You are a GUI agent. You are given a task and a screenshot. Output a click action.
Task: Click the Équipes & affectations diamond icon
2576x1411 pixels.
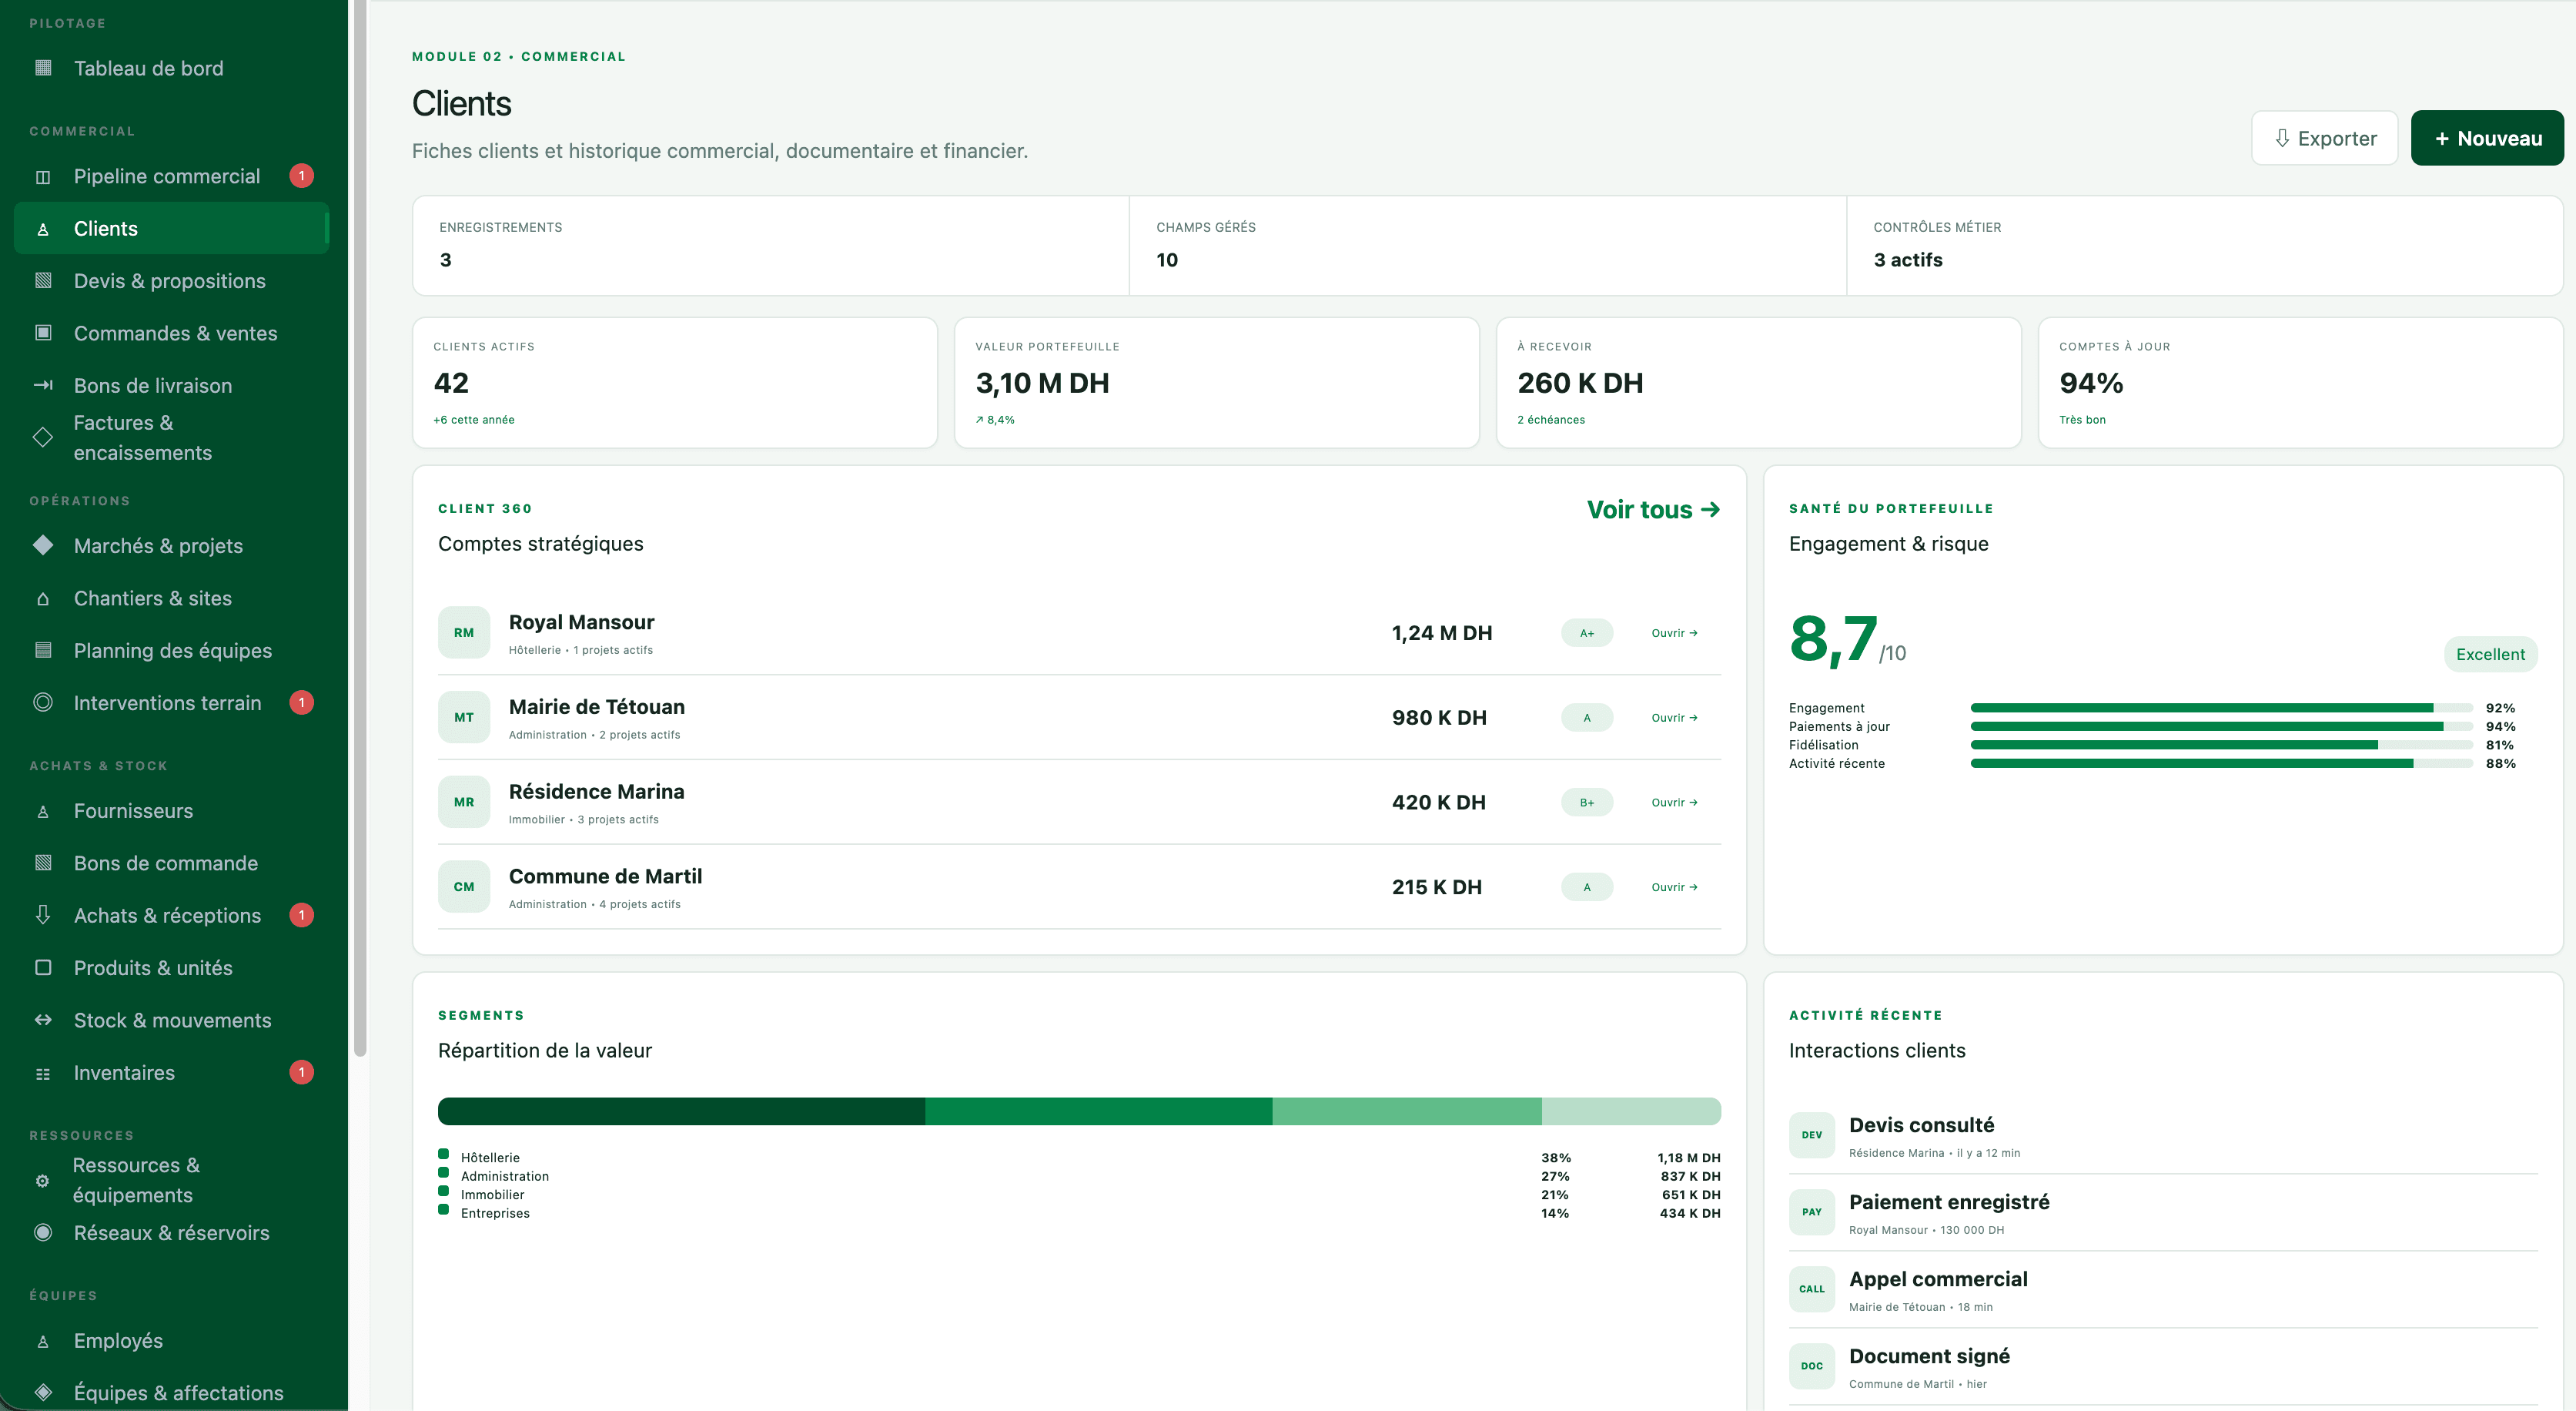pyautogui.click(x=43, y=1392)
